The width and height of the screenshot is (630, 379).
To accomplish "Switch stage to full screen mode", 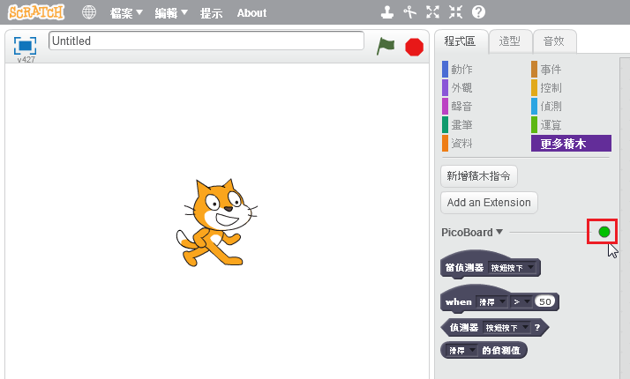I will [25, 45].
